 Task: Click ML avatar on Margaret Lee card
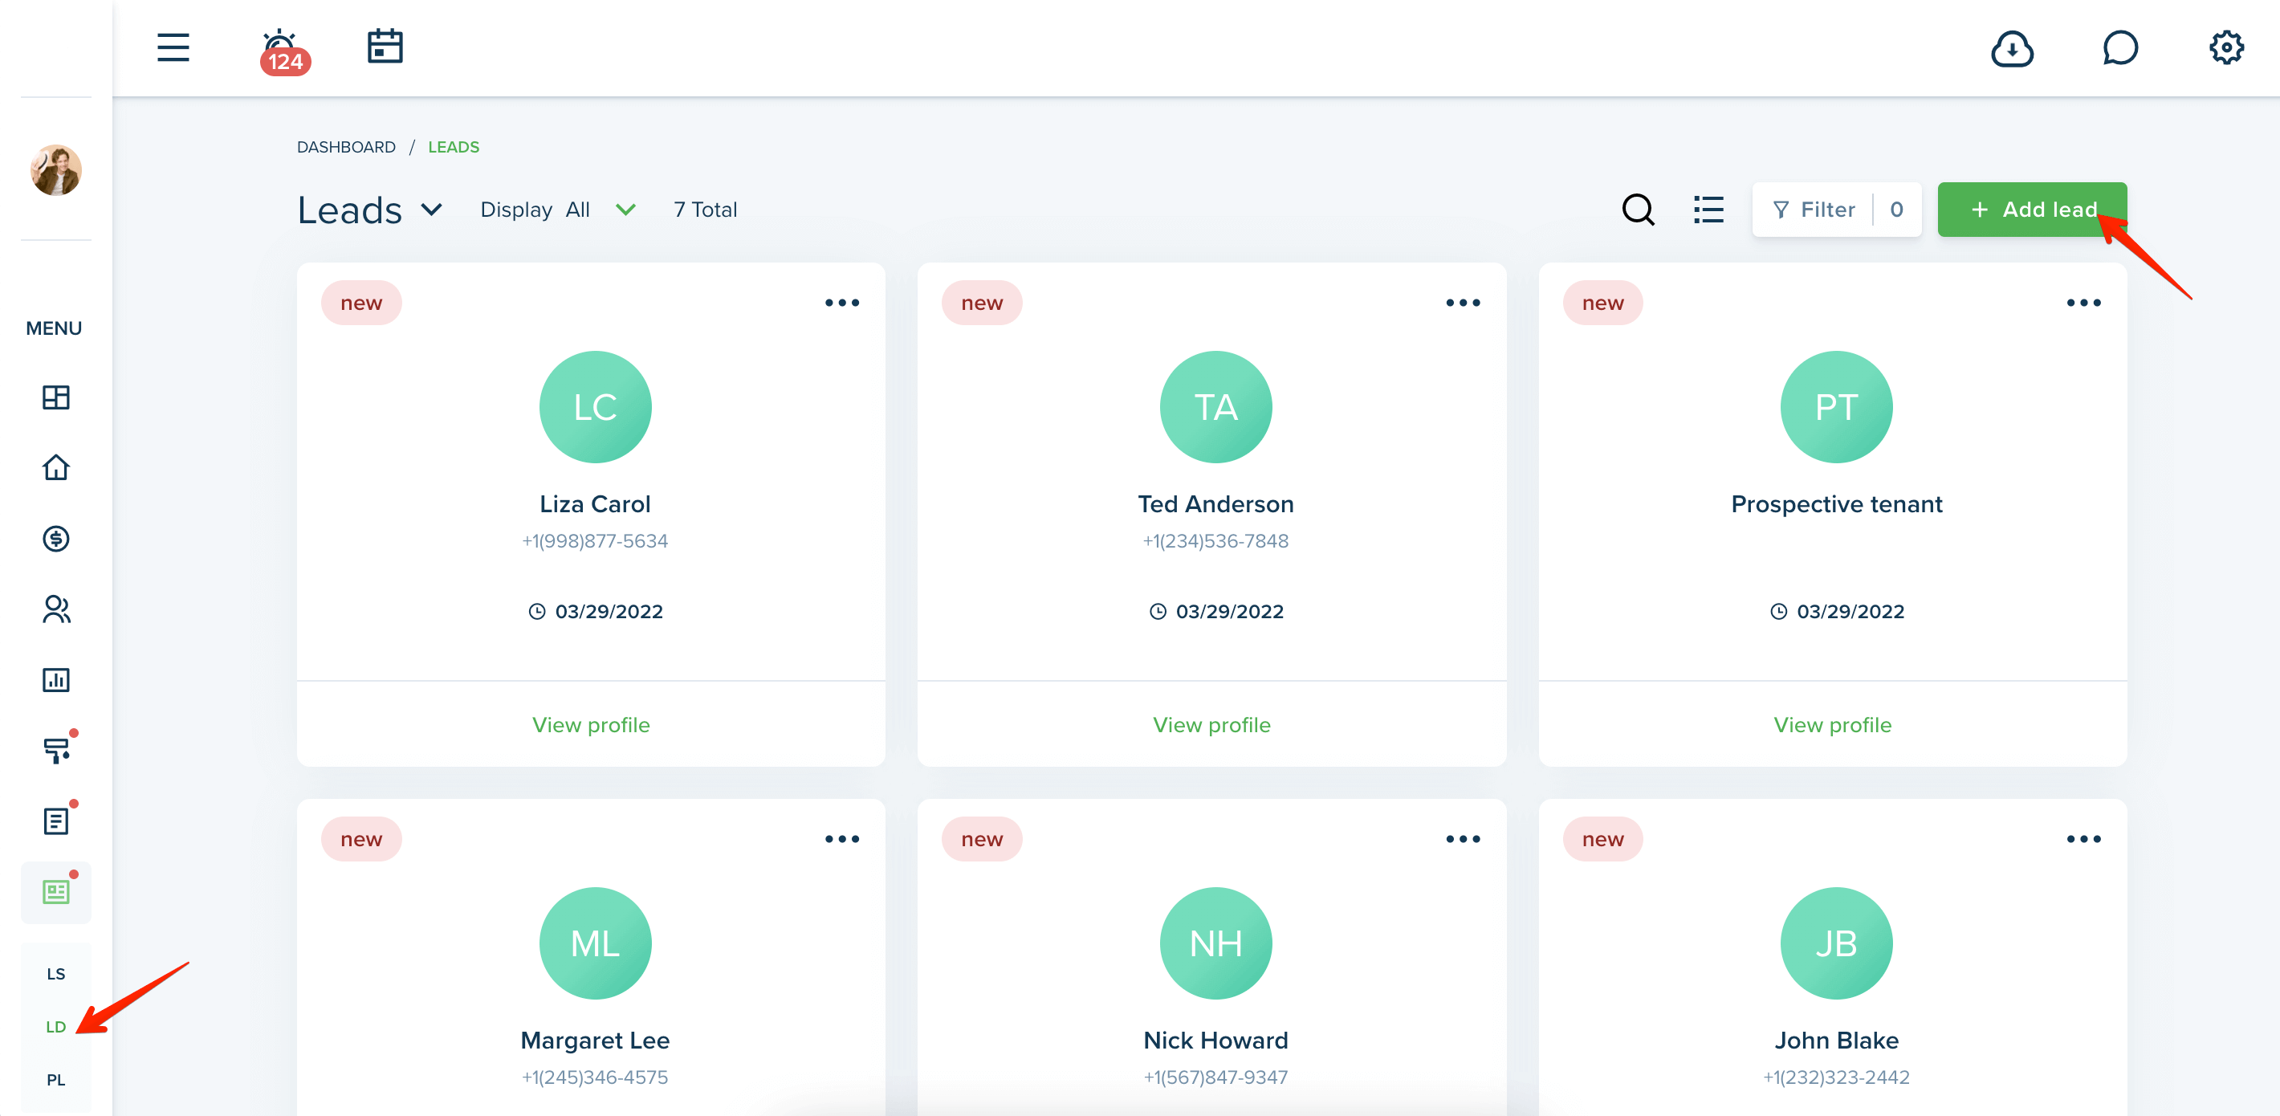click(x=595, y=943)
